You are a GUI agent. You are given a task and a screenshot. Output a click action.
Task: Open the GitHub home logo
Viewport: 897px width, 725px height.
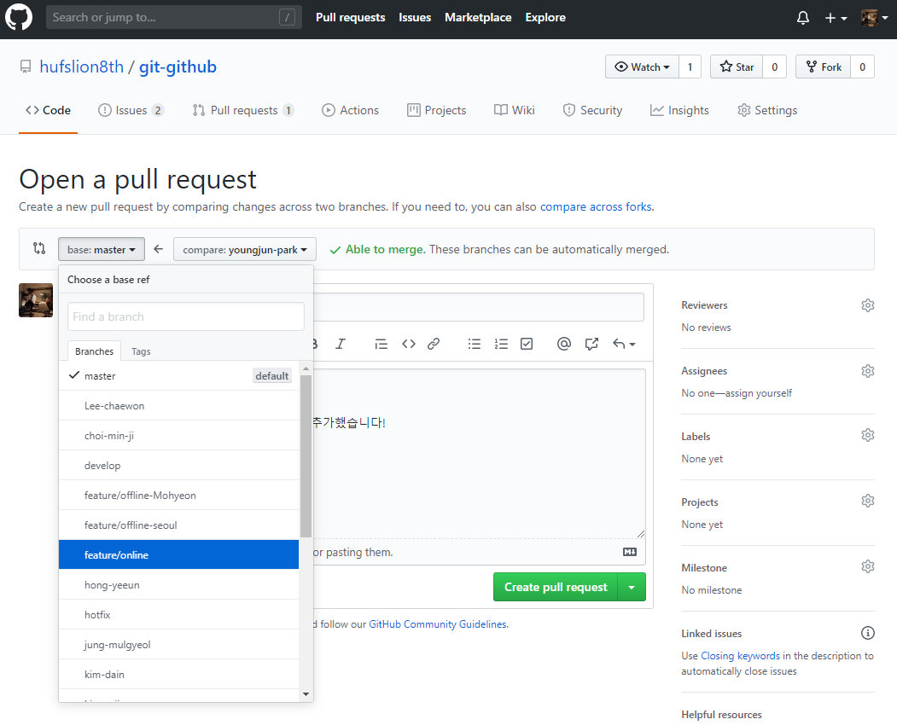pyautogui.click(x=19, y=17)
